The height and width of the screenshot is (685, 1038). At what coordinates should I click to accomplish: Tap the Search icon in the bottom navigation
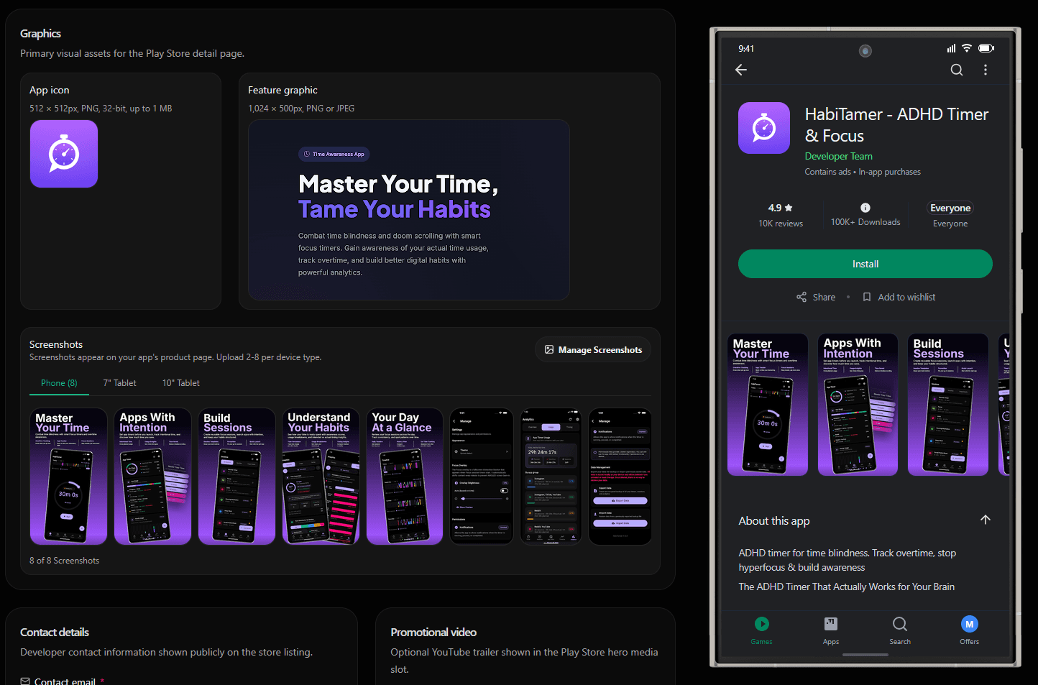click(900, 624)
